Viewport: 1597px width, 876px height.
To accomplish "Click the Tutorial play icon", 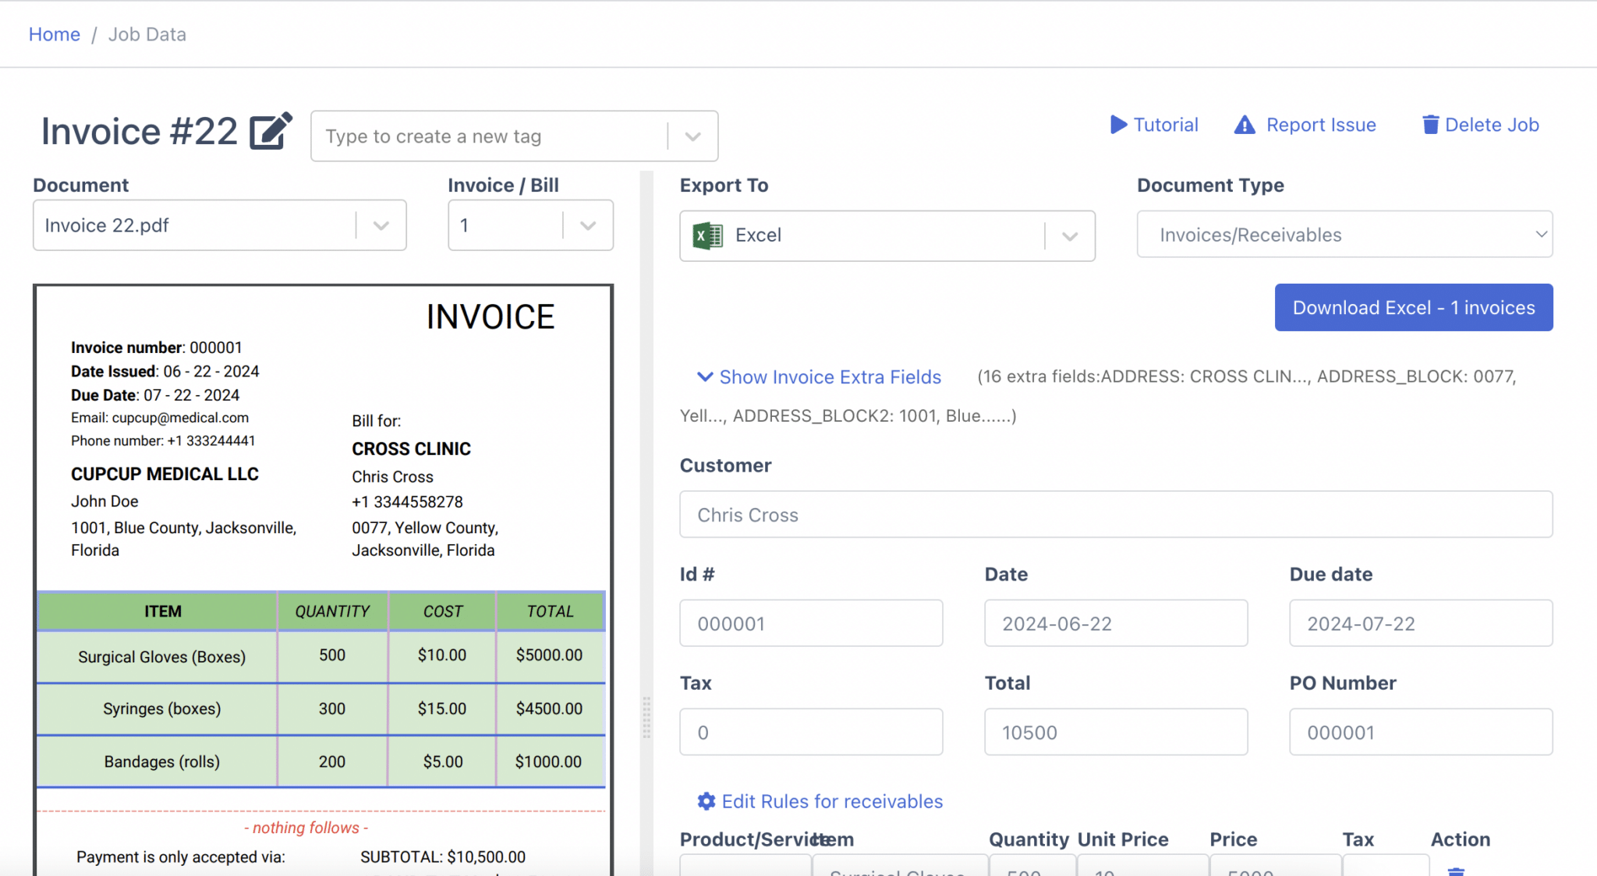I will coord(1120,125).
